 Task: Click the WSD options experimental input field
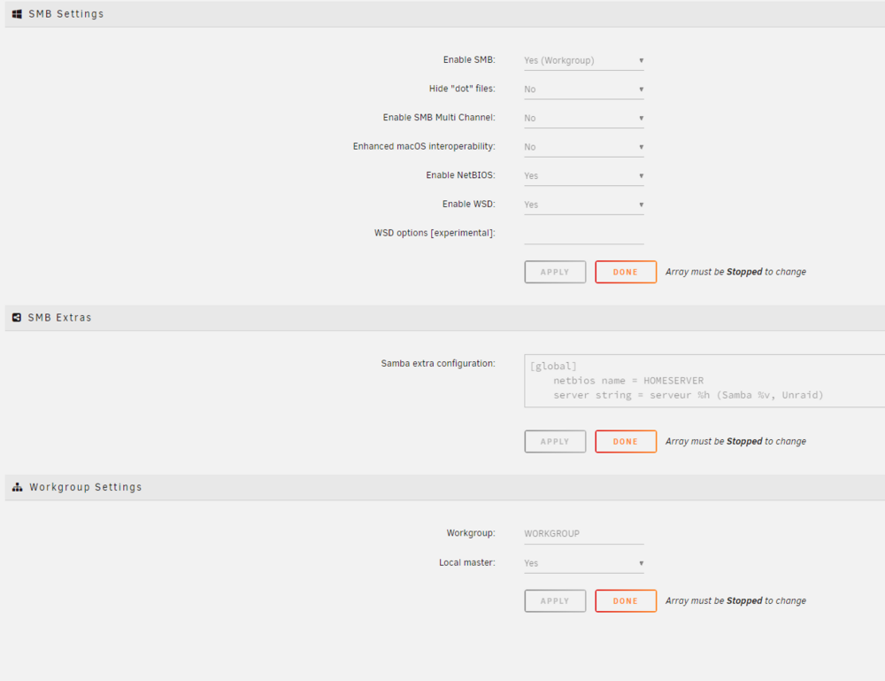click(x=583, y=234)
